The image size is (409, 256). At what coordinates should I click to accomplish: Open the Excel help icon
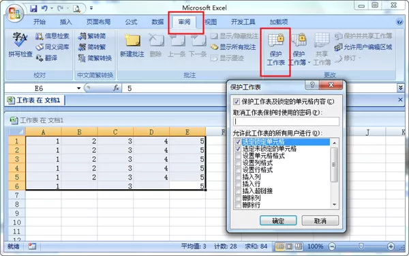pyautogui.click(x=399, y=22)
